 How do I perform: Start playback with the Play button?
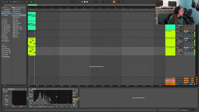click(82, 2)
